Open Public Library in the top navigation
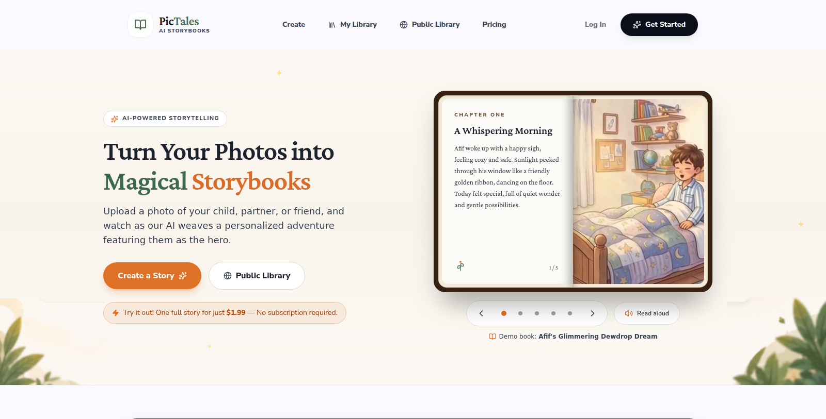Image resolution: width=826 pixels, height=419 pixels. [430, 24]
